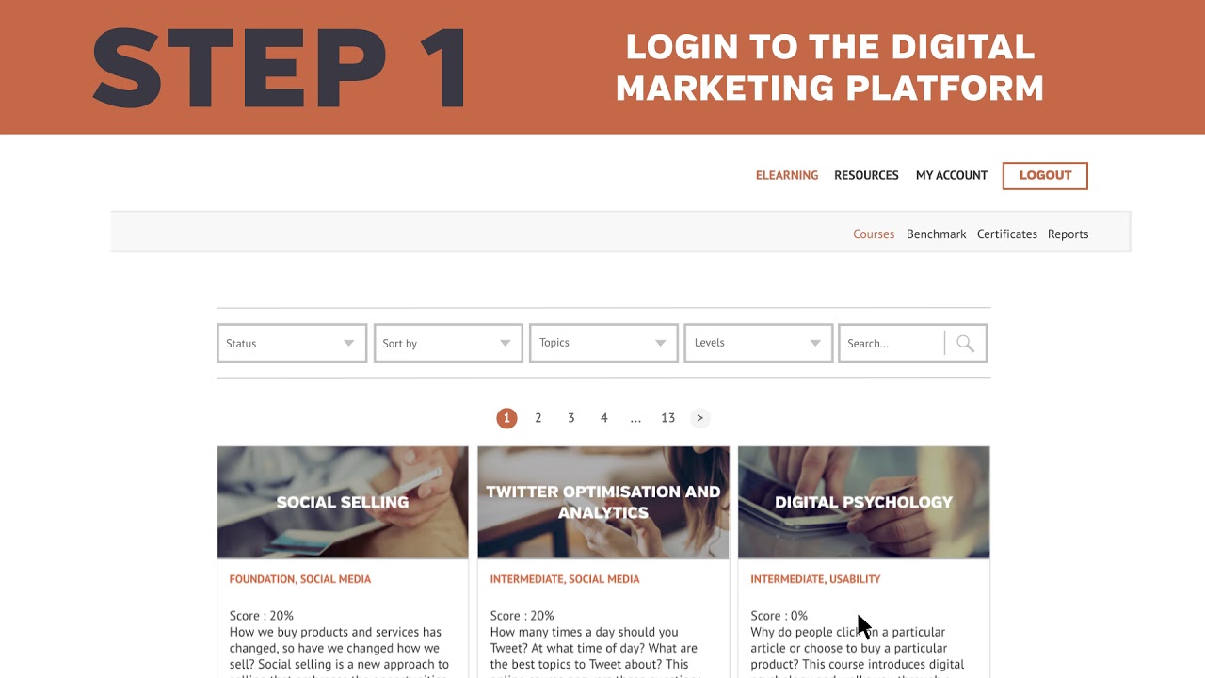Viewport: 1205px width, 678px height.
Task: Jump to page 13 of courses
Action: [668, 418]
